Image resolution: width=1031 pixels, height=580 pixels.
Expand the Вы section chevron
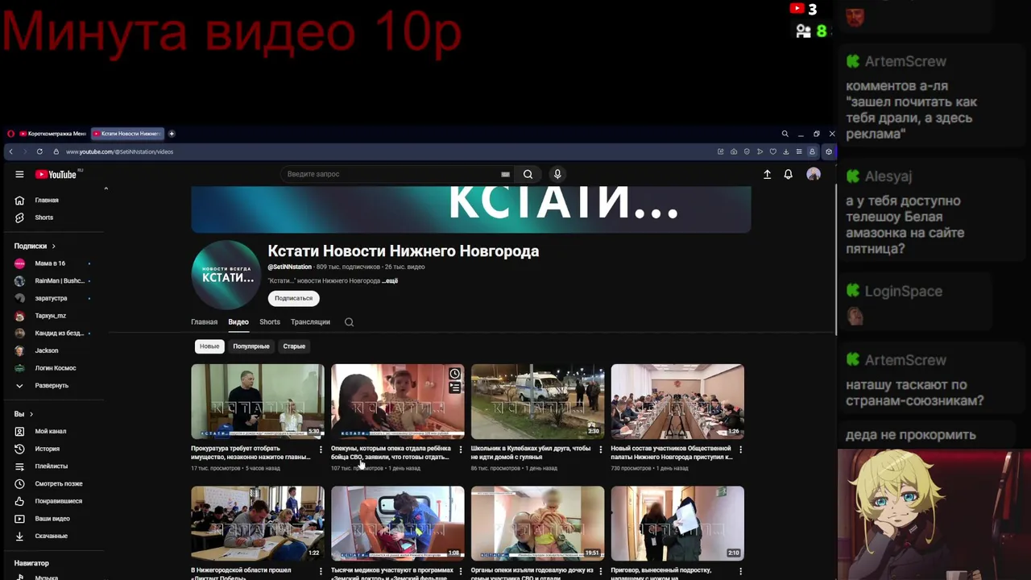tap(31, 414)
